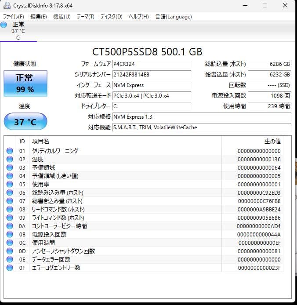297x305 pixels.
Task: Select the 総書き込み量 (ホスト) row name
Action: [58, 201]
